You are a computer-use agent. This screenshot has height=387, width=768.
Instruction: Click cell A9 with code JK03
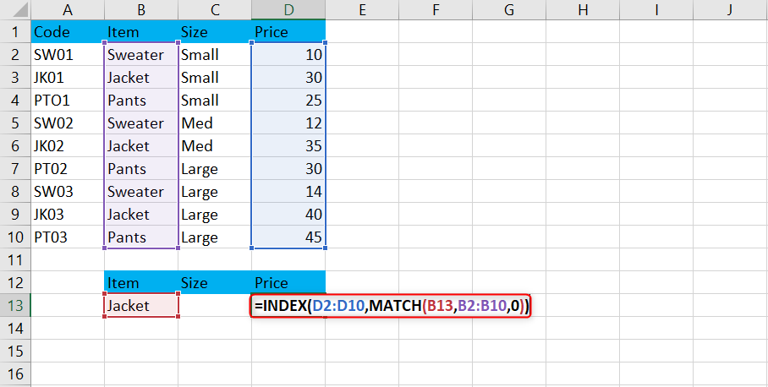click(x=68, y=215)
